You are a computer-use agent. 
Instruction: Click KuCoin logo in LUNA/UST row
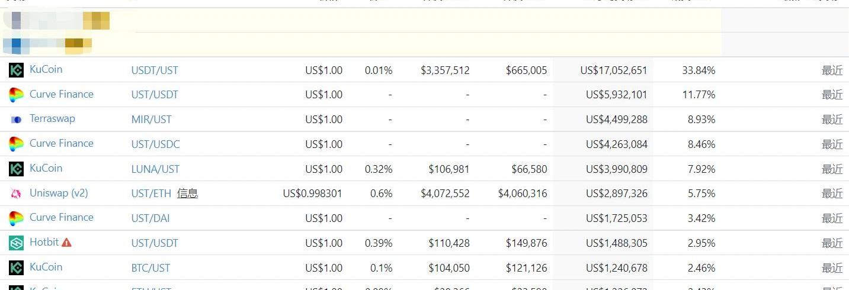16,169
